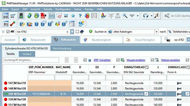Click the PDF export icon
The height and width of the screenshot is (106, 190).
coord(43,16)
